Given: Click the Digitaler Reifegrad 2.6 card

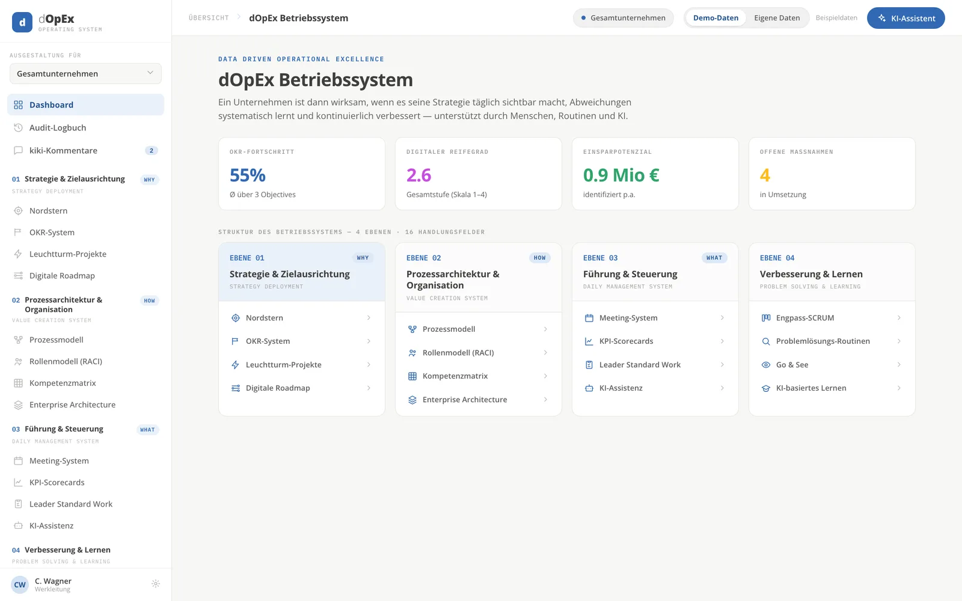Looking at the screenshot, I should [x=479, y=174].
